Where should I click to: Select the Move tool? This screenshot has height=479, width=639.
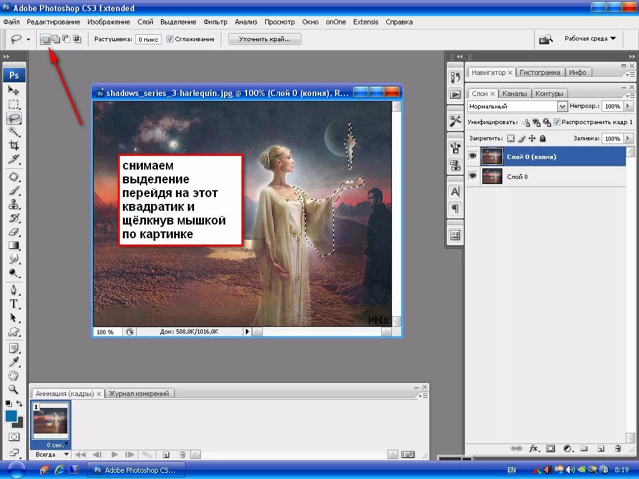click(x=14, y=90)
